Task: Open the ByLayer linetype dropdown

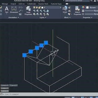Action: pyautogui.click(x=91, y=14)
